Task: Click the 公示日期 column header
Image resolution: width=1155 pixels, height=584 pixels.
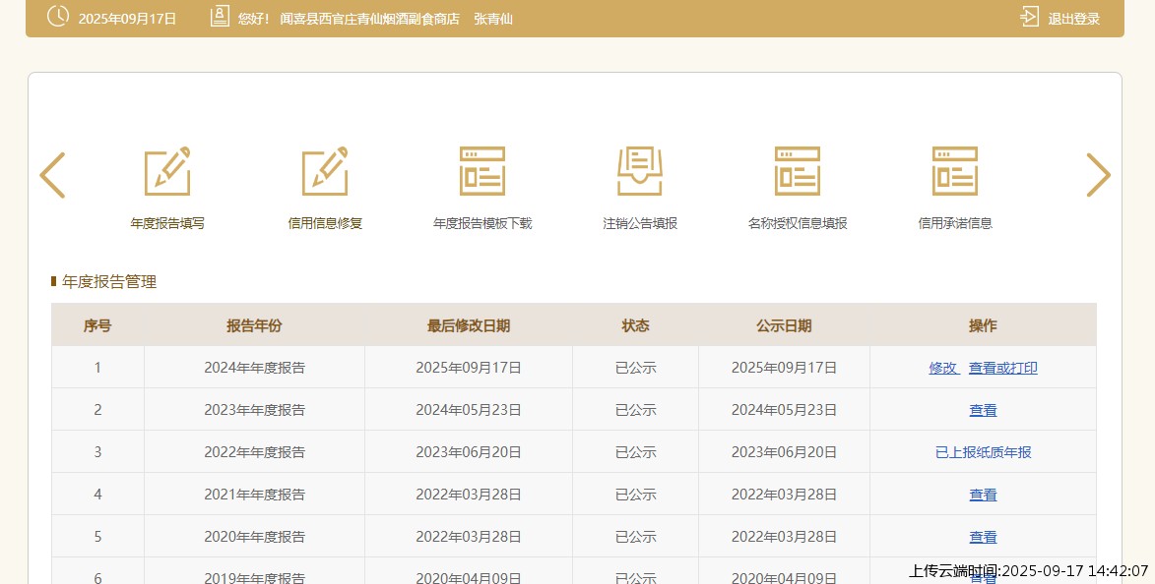Action: (x=784, y=325)
